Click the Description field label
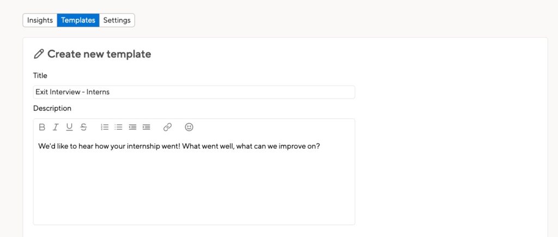558x237 pixels. (x=52, y=108)
